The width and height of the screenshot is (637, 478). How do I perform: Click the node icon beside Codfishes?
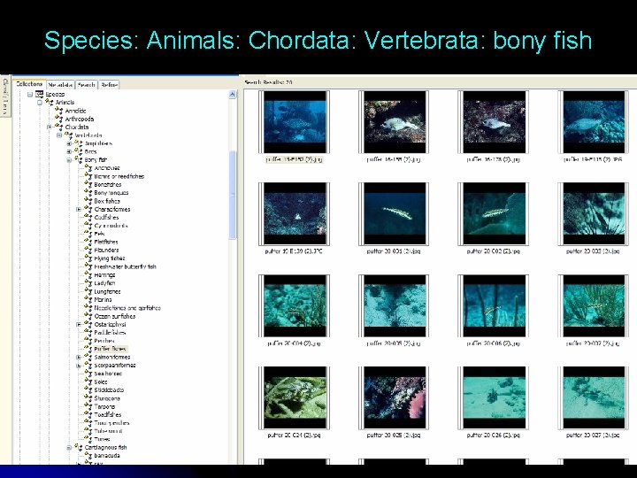coord(88,217)
